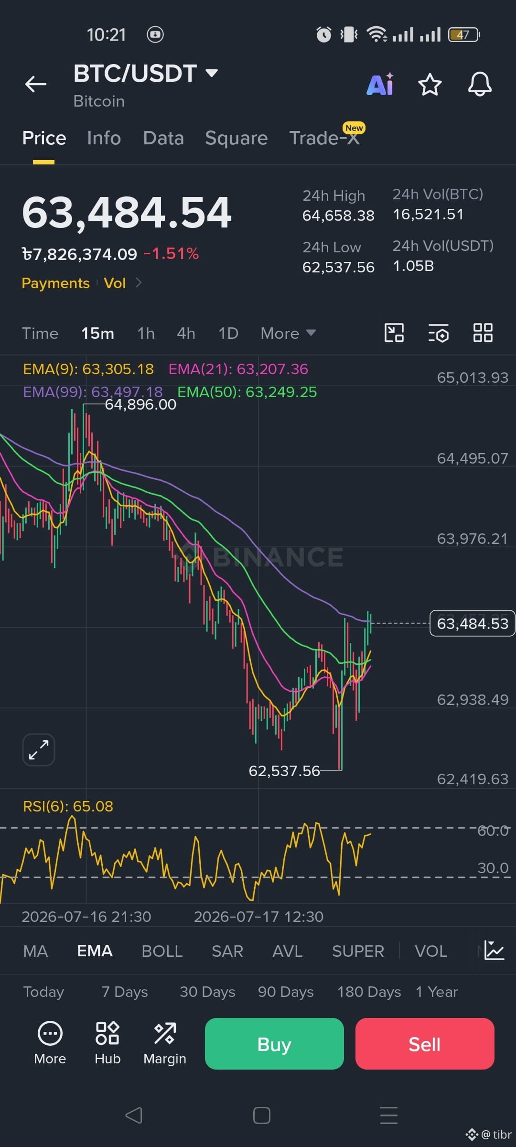516x1147 pixels.
Task: Tap the 24h Vol(USDT) value 1.05B
Action: pyautogui.click(x=413, y=266)
